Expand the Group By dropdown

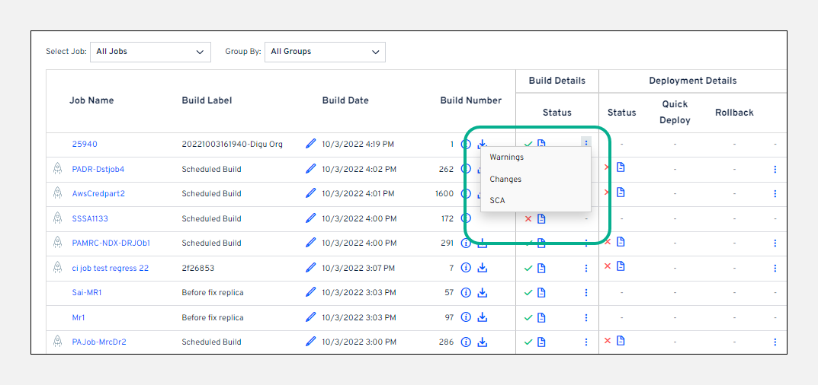(x=325, y=52)
